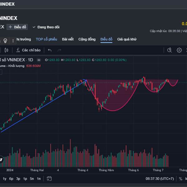Click the 'Tháng Hai' time axis label
This screenshot has width=187, height=187.
tap(37, 170)
